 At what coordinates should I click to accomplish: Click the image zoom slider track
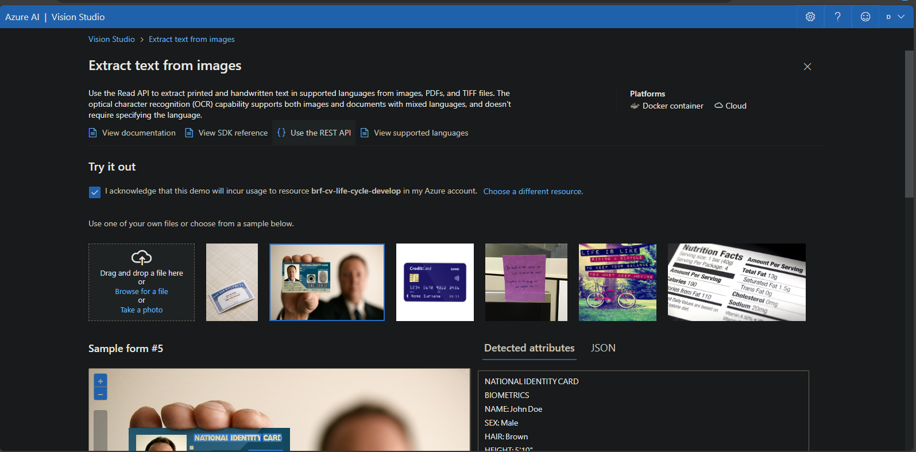[x=101, y=430]
